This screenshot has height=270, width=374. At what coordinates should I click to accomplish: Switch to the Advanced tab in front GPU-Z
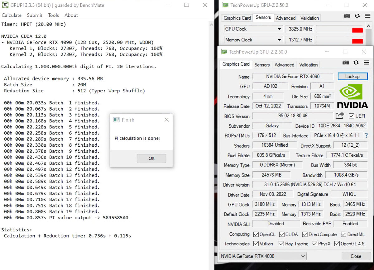(x=284, y=65)
